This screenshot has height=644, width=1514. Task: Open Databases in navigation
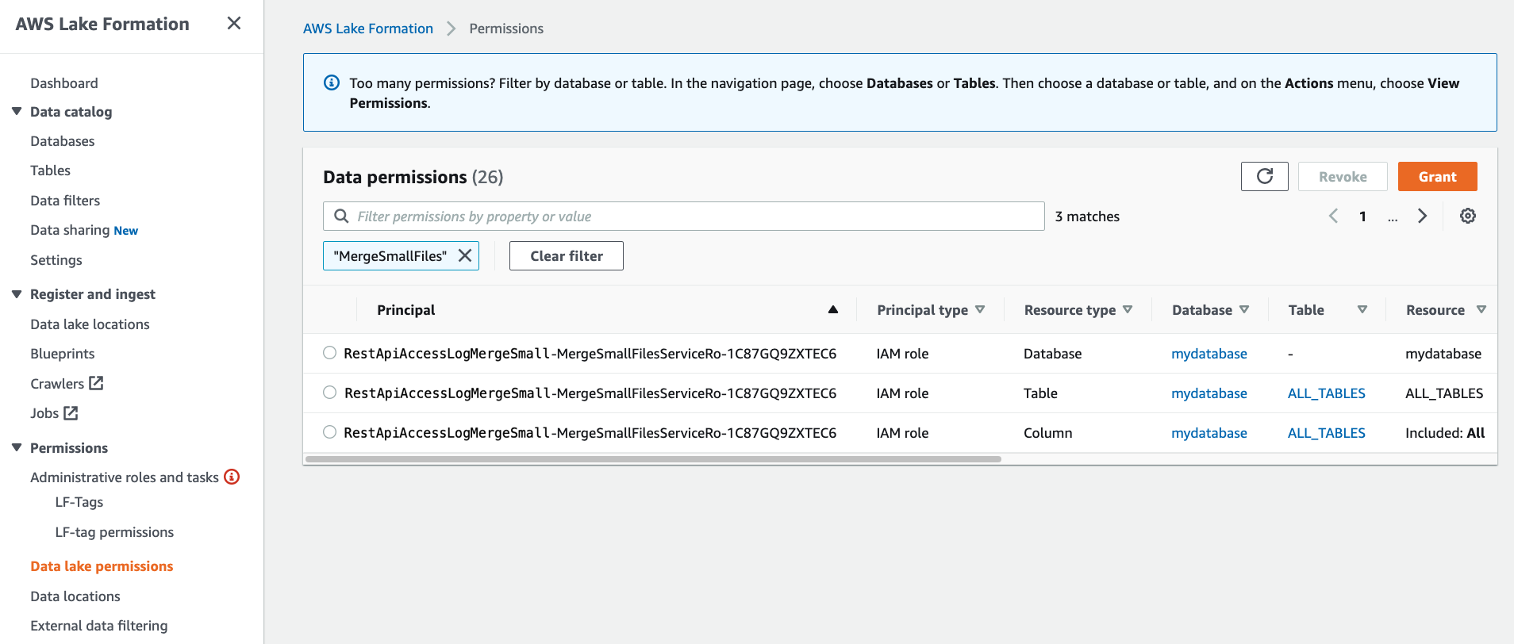click(x=63, y=140)
